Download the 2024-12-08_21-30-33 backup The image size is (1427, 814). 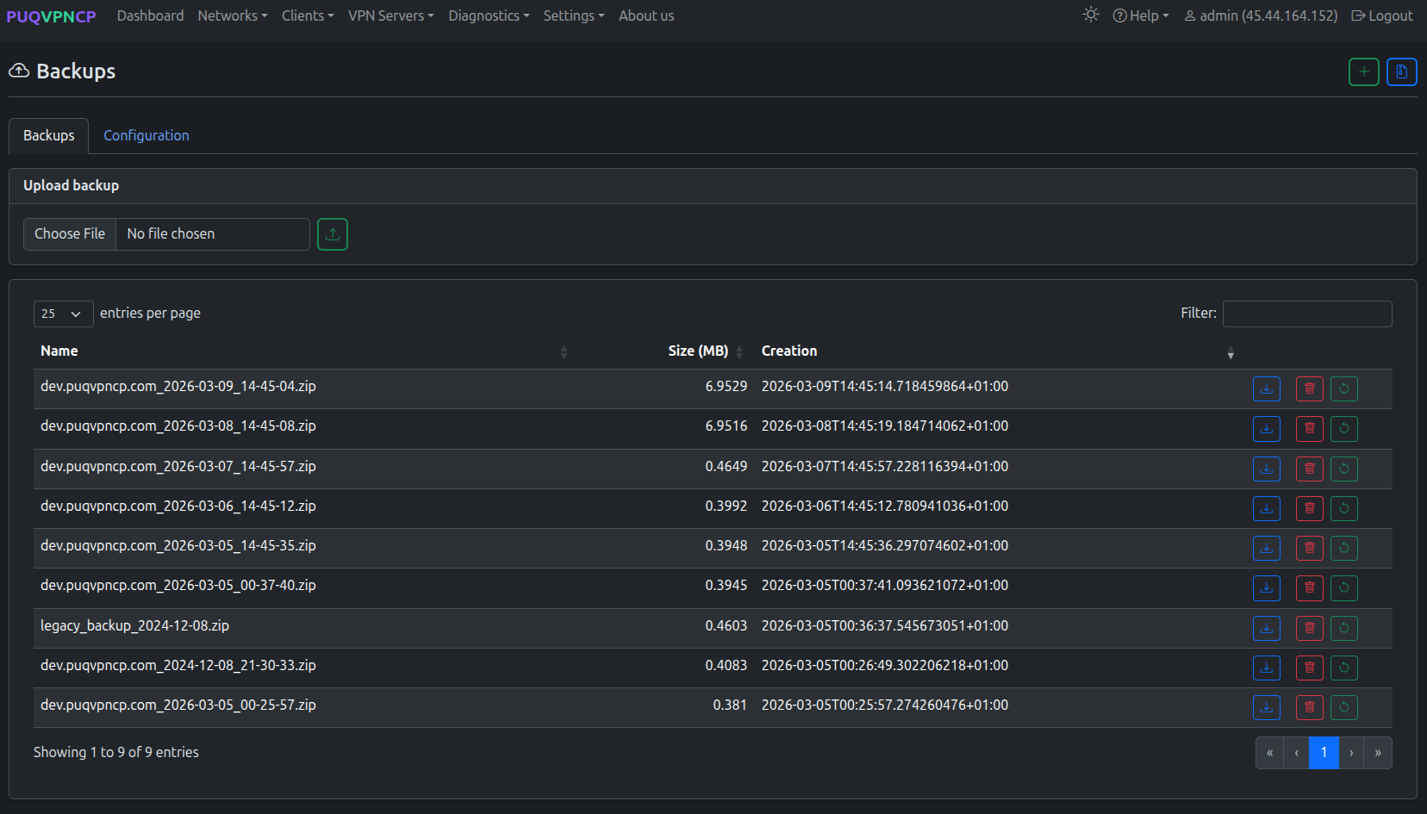1266,668
